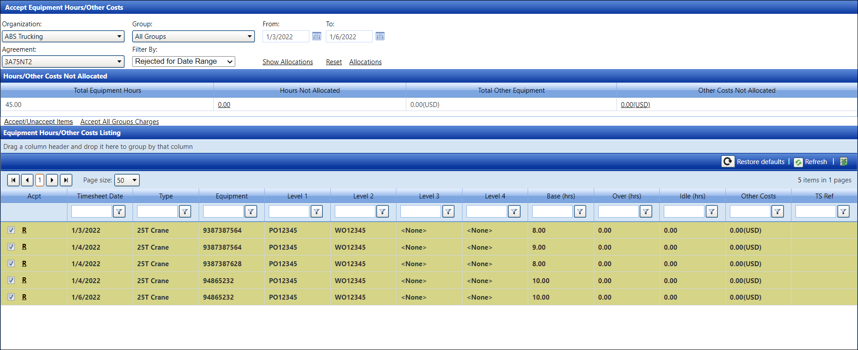This screenshot has width=858, height=350.
Task: Export the listing to Excel
Action: 844,161
